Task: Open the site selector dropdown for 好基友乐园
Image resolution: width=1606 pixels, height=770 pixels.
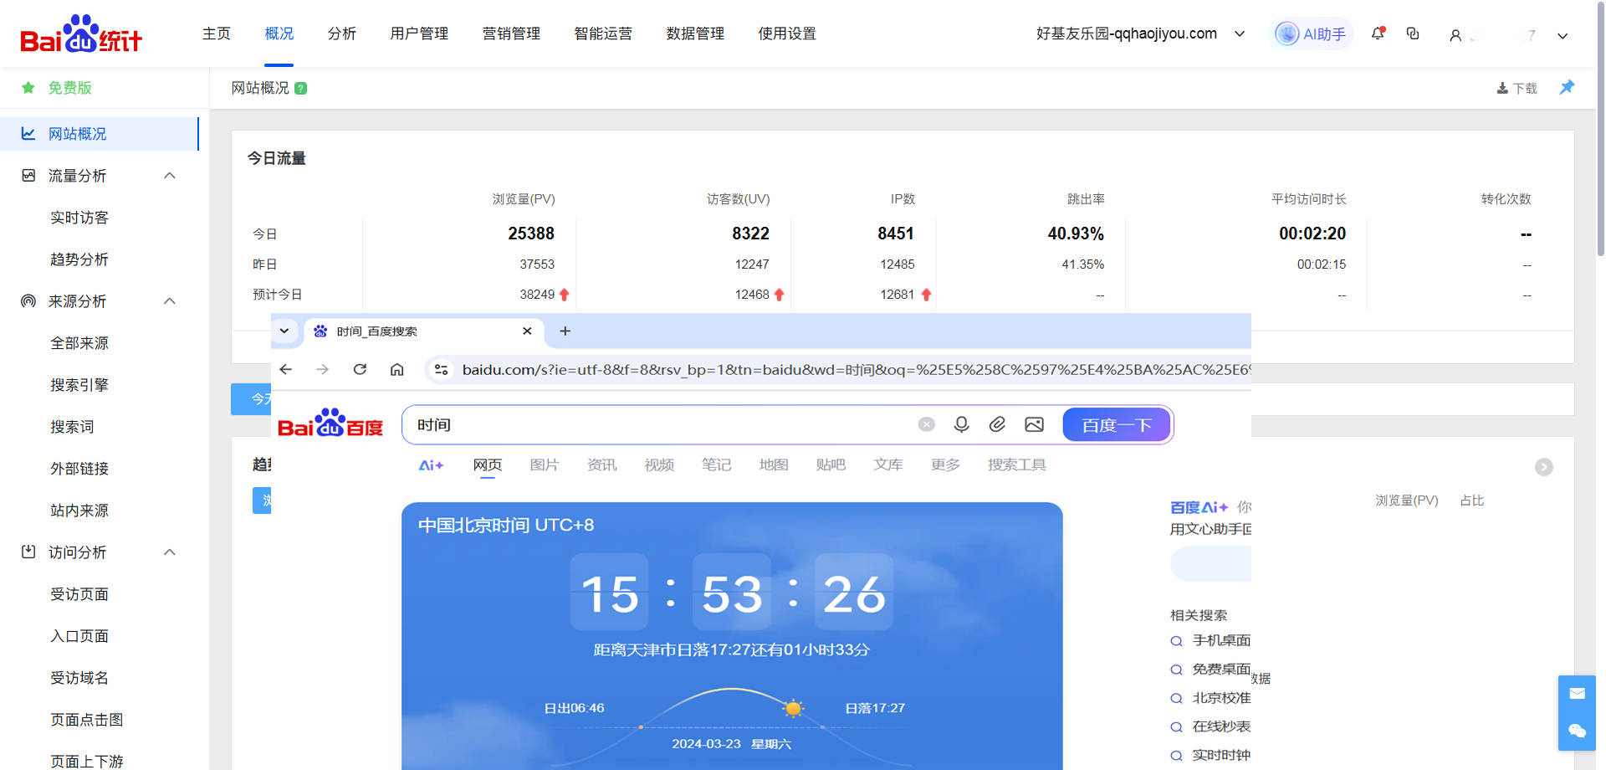Action: point(1240,34)
